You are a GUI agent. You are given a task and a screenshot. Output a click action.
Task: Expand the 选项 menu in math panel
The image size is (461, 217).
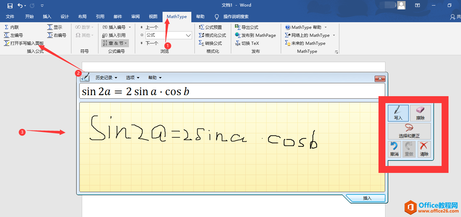132,78
